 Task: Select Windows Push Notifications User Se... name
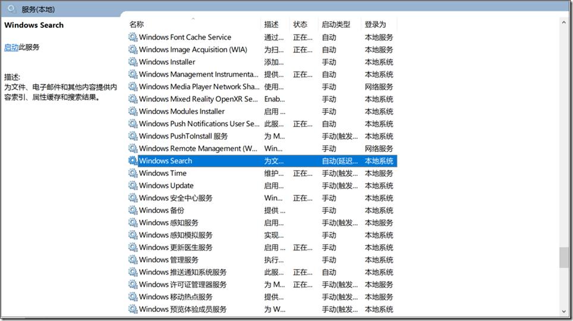coord(199,124)
